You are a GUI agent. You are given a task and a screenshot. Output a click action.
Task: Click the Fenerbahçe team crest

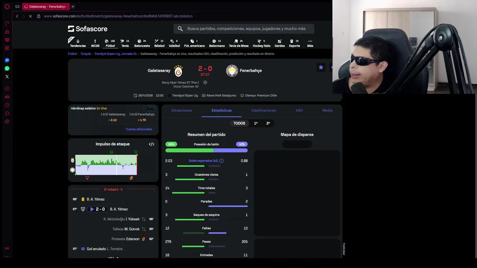pyautogui.click(x=232, y=71)
